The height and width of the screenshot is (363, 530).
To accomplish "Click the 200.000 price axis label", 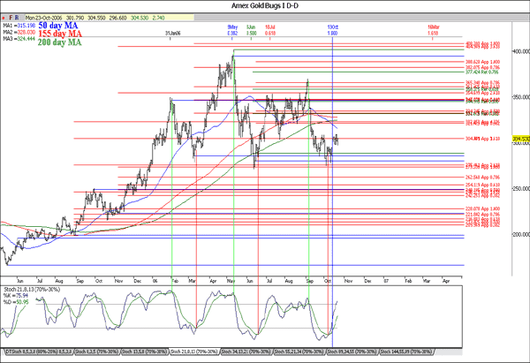I will coord(521,234).
